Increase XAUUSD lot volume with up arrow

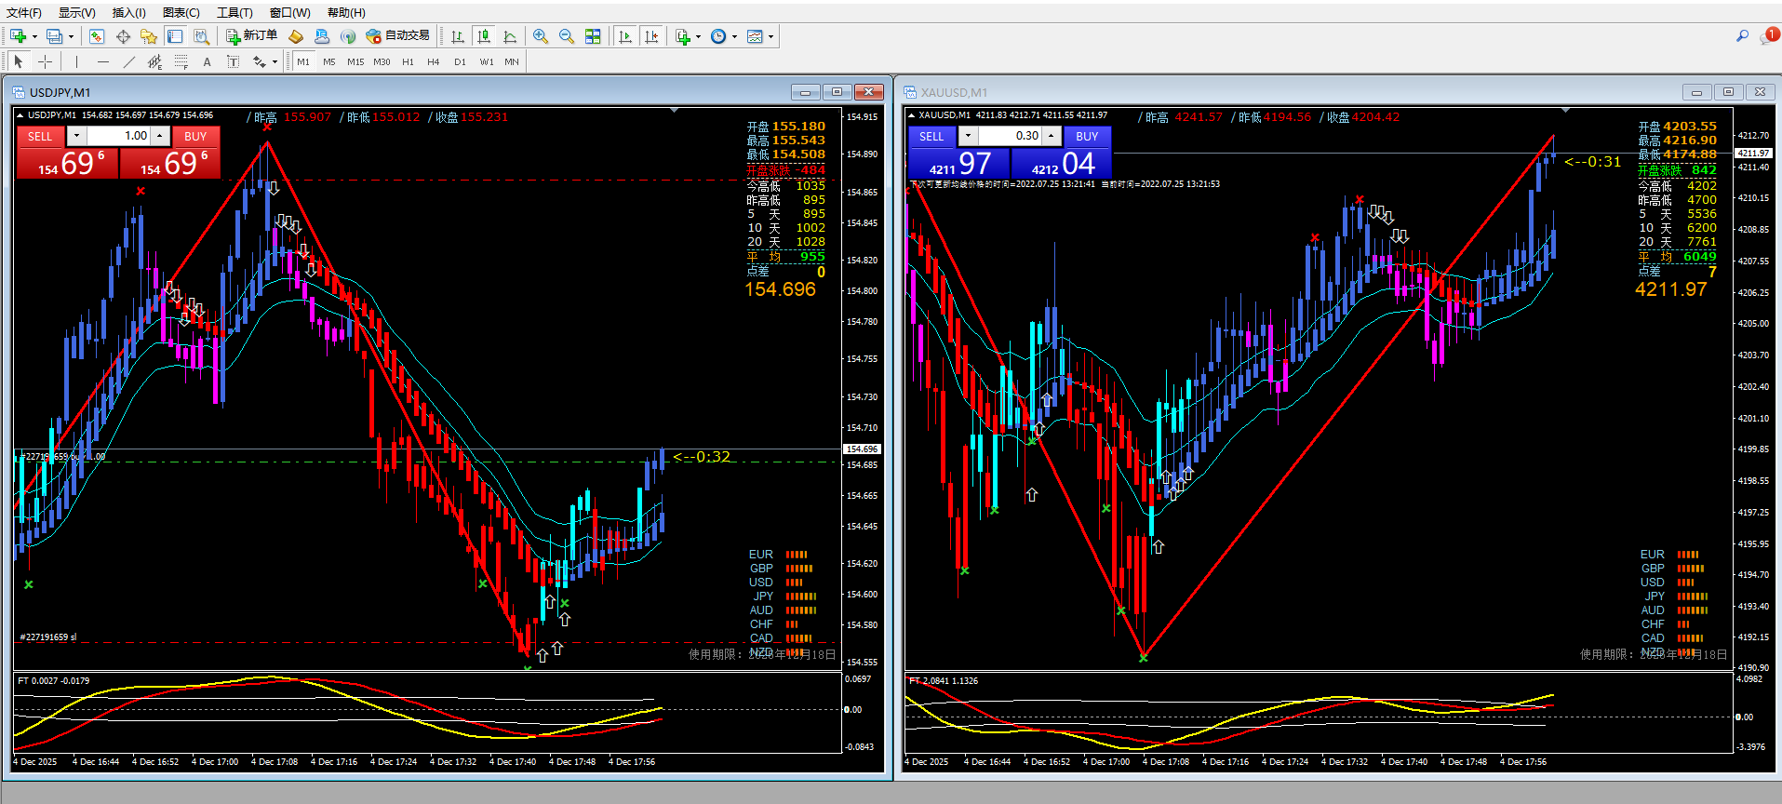(1052, 136)
